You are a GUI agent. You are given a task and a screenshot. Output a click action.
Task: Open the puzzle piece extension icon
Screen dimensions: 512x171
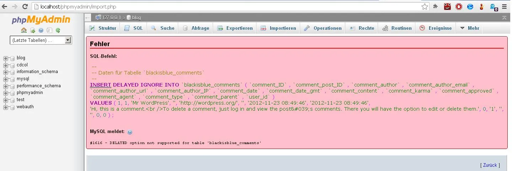click(x=435, y=6)
